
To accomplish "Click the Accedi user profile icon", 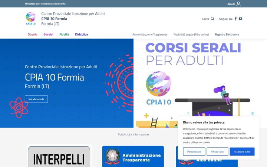I will (x=238, y=4).
